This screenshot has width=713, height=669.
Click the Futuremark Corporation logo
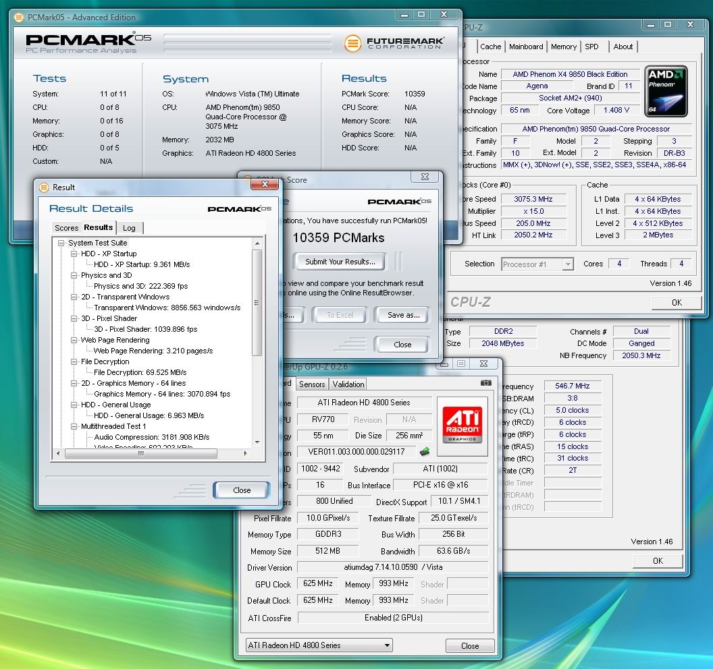tap(393, 44)
